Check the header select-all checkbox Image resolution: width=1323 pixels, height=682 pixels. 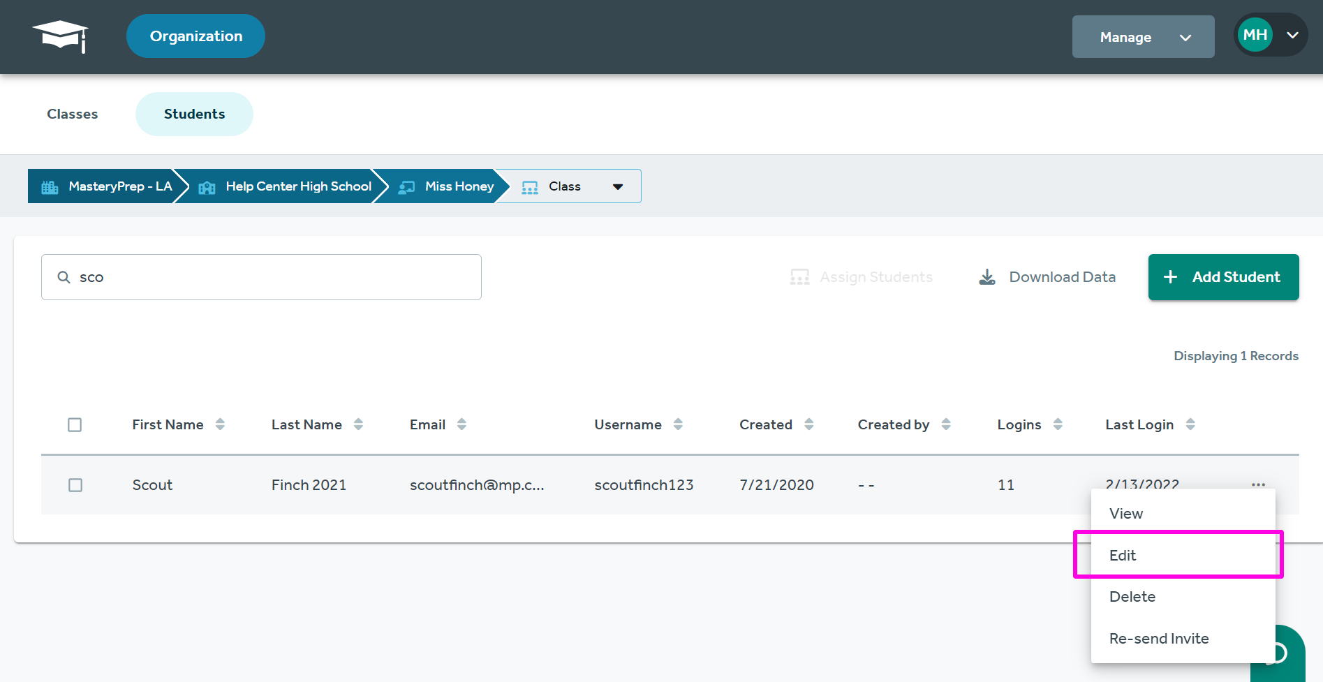click(x=75, y=424)
